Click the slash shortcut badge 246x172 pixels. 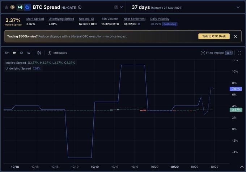pyautogui.click(x=116, y=7)
